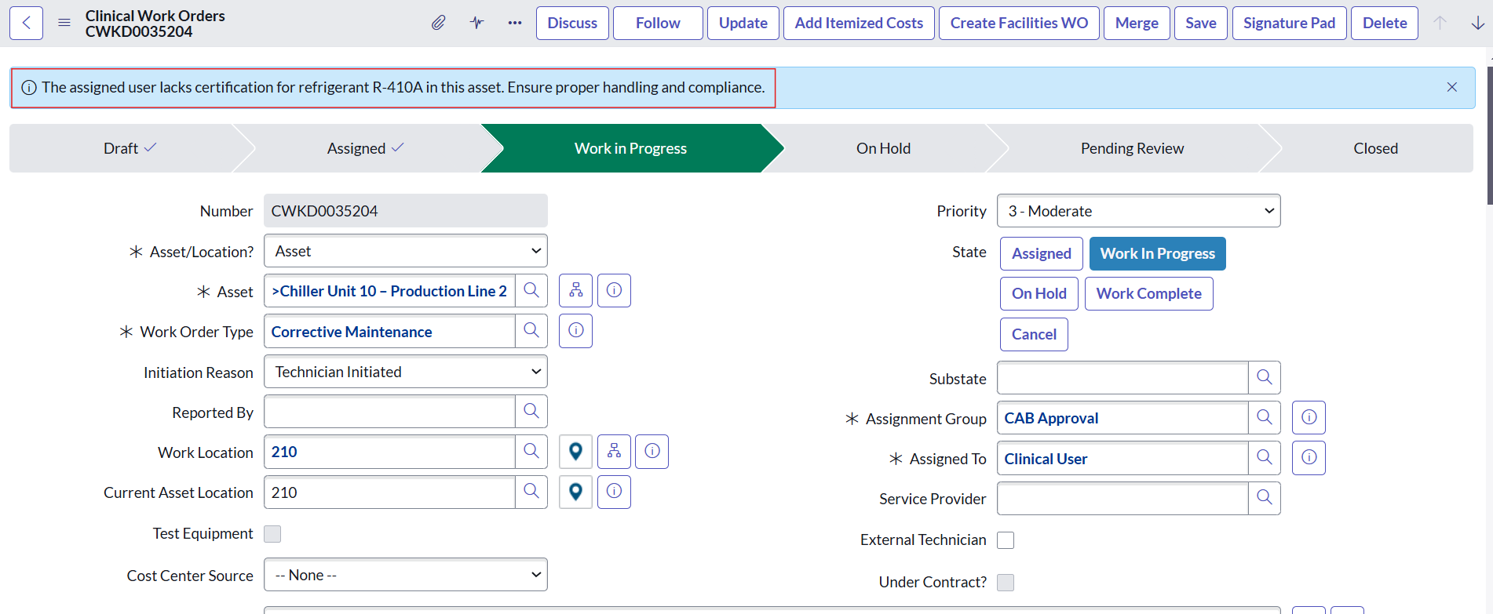Preview Work Location record info

click(x=652, y=452)
